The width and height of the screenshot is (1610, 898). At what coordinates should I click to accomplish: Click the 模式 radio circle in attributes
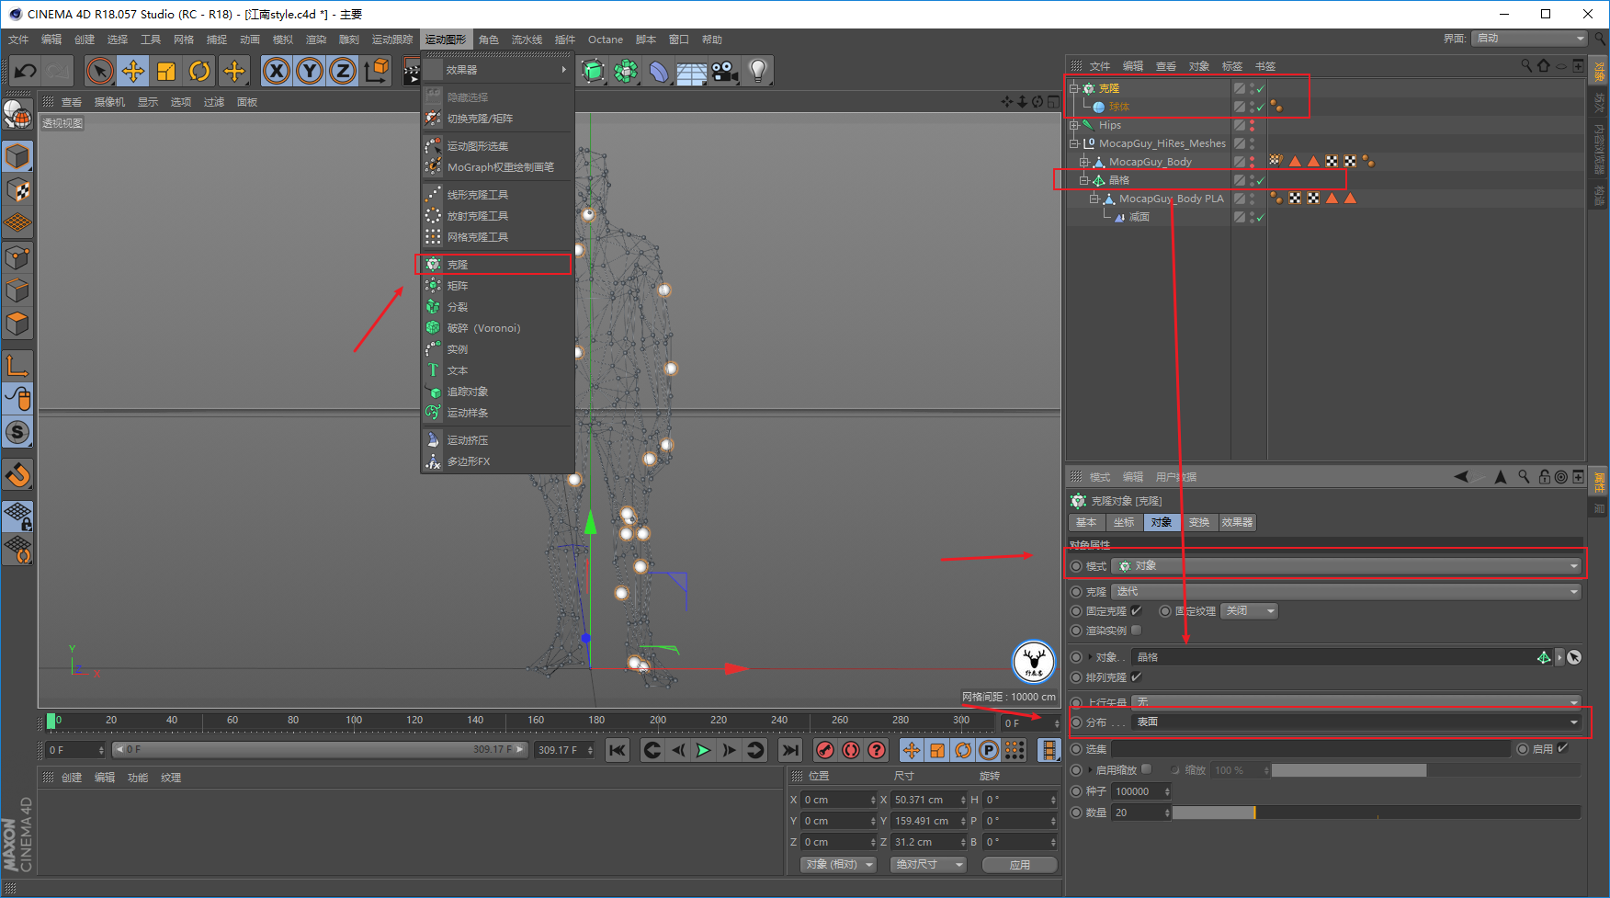(x=1076, y=566)
